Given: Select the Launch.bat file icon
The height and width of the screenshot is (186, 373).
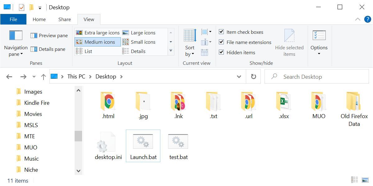Looking at the screenshot, I should 143,141.
